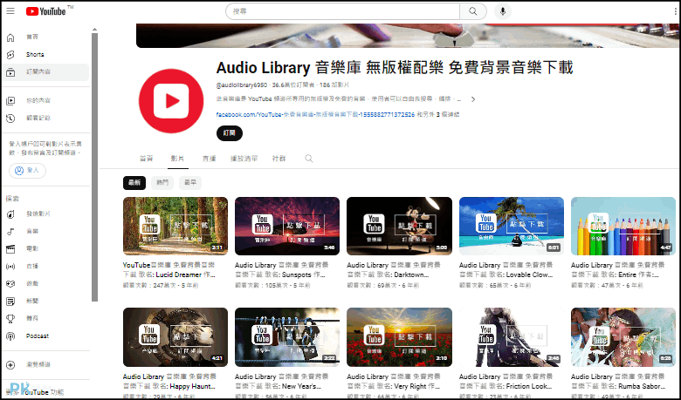Viewport: 681px width, 400px height.
Task: Click Browse channels plus icon
Action: (x=10, y=365)
